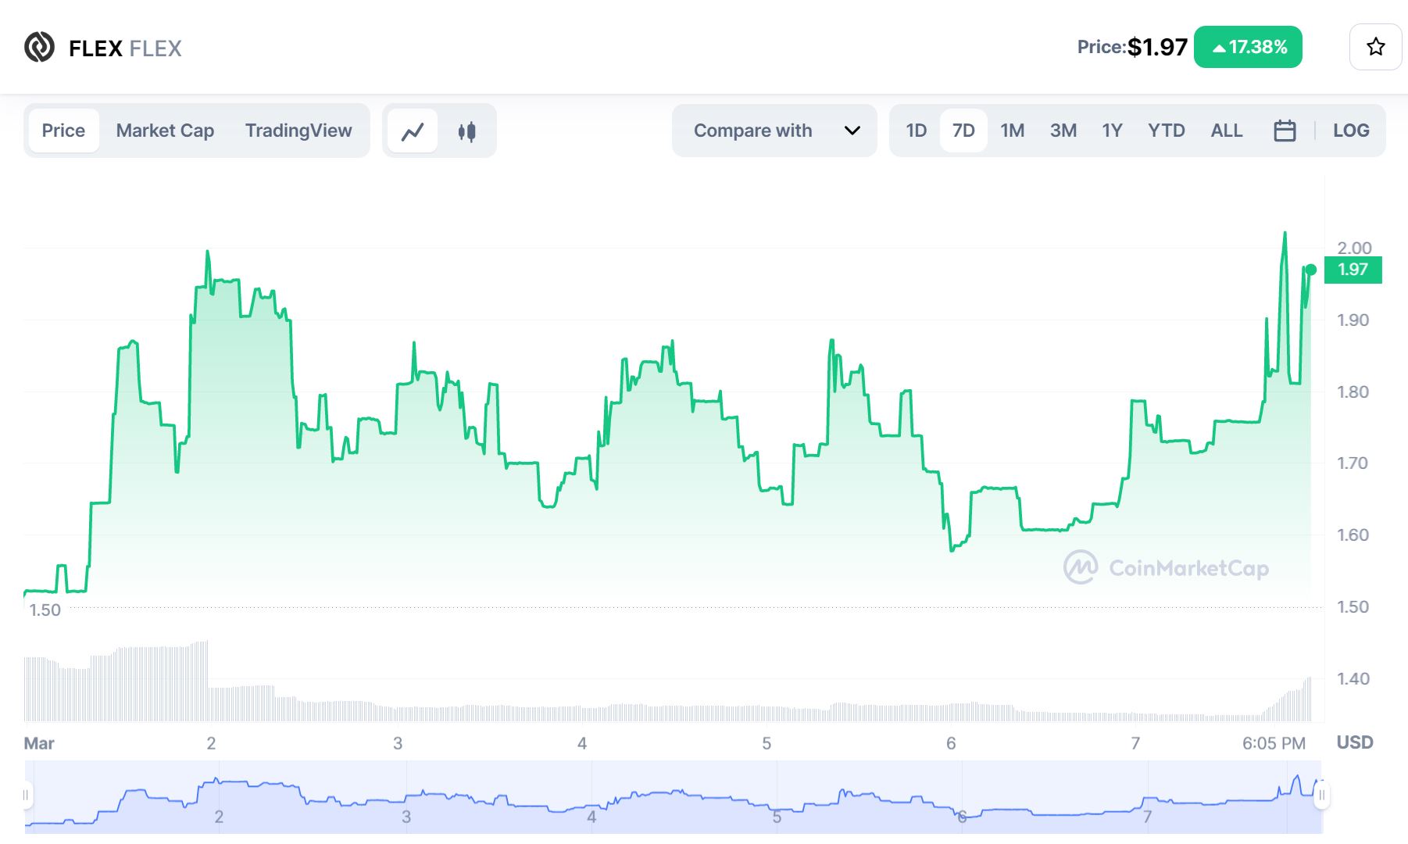Screen dimensions: 1408x844
Task: Click the current price marker 1.97
Action: point(1353,270)
